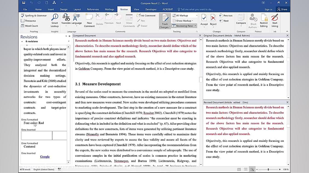Open the Smart Lookup tool
309x173 pixels.
tap(55, 20)
